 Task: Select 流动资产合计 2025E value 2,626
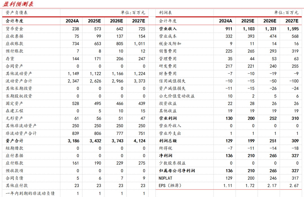95,81
